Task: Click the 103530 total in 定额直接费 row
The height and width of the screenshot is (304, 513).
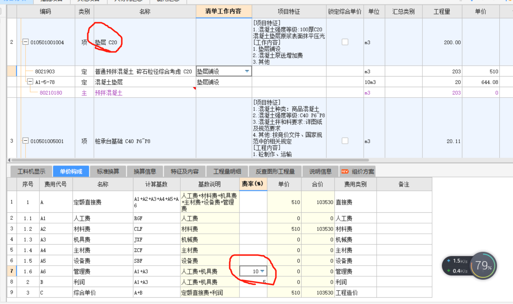Action: tap(318, 202)
